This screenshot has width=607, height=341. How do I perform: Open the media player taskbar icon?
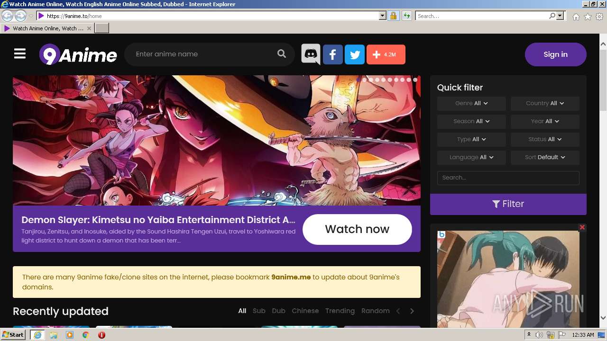(70, 335)
